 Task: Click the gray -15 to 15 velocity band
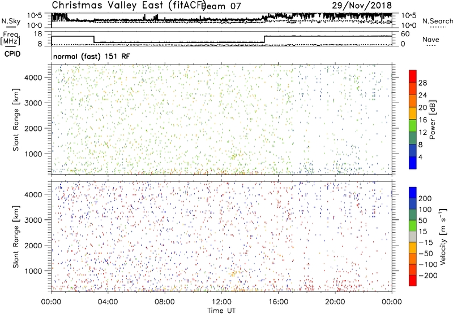(413, 236)
